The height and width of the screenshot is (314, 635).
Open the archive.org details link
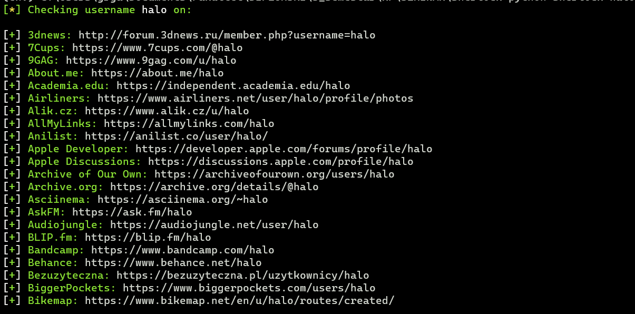click(x=214, y=187)
